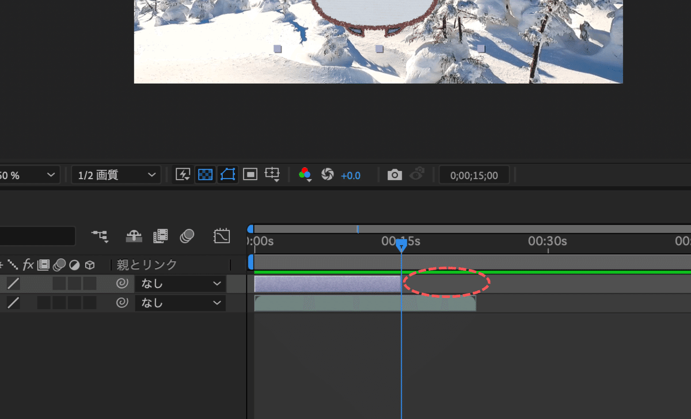Click the 00:30s mark on time ruler
This screenshot has height=419, width=691.
(x=548, y=241)
